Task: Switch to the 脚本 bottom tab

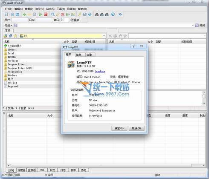Action: pyautogui.click(x=73, y=170)
